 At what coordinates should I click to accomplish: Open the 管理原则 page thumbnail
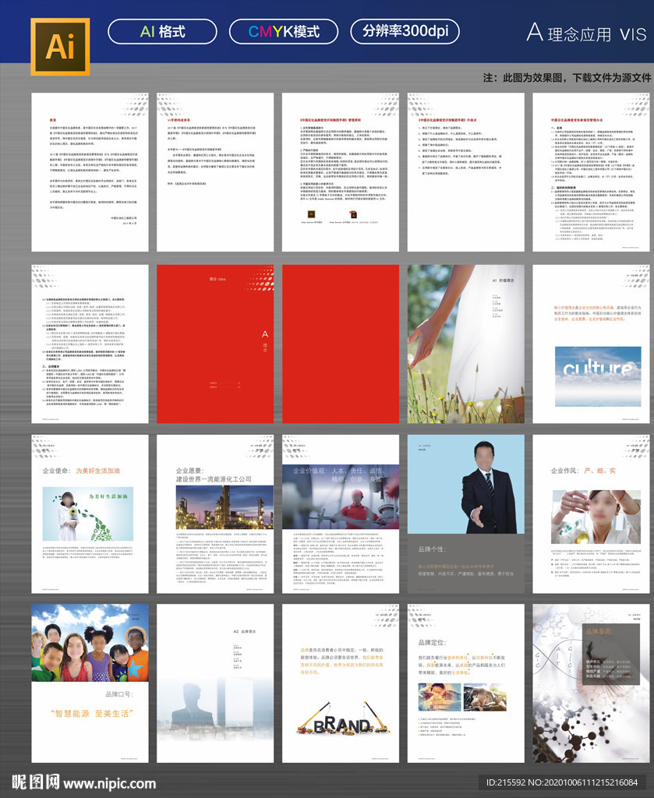(341, 172)
